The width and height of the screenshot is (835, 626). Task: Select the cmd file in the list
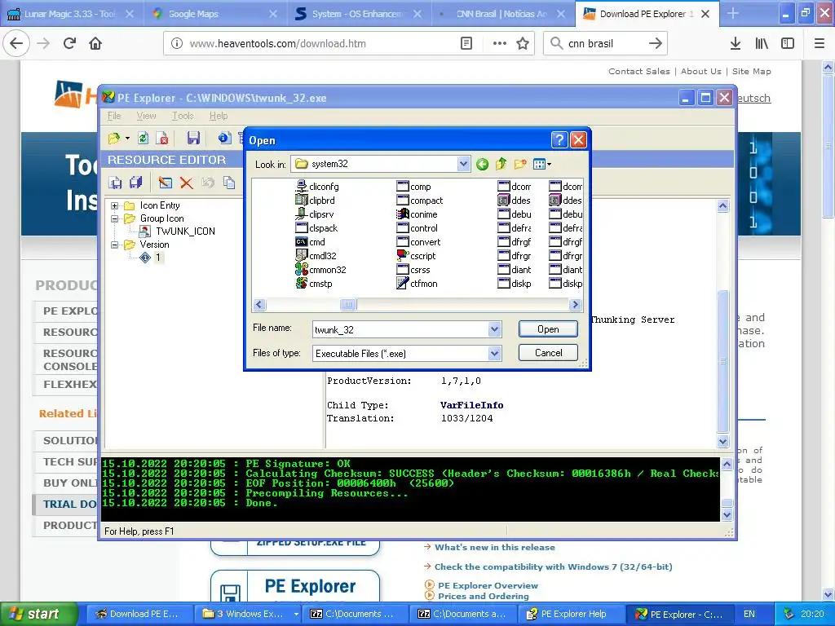click(311, 242)
